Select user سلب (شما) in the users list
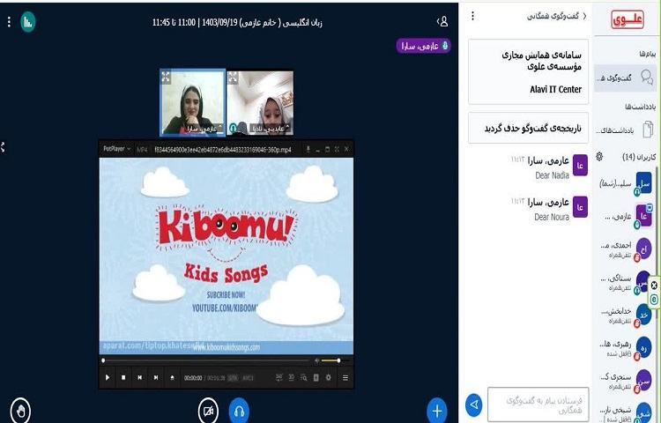 pos(625,183)
